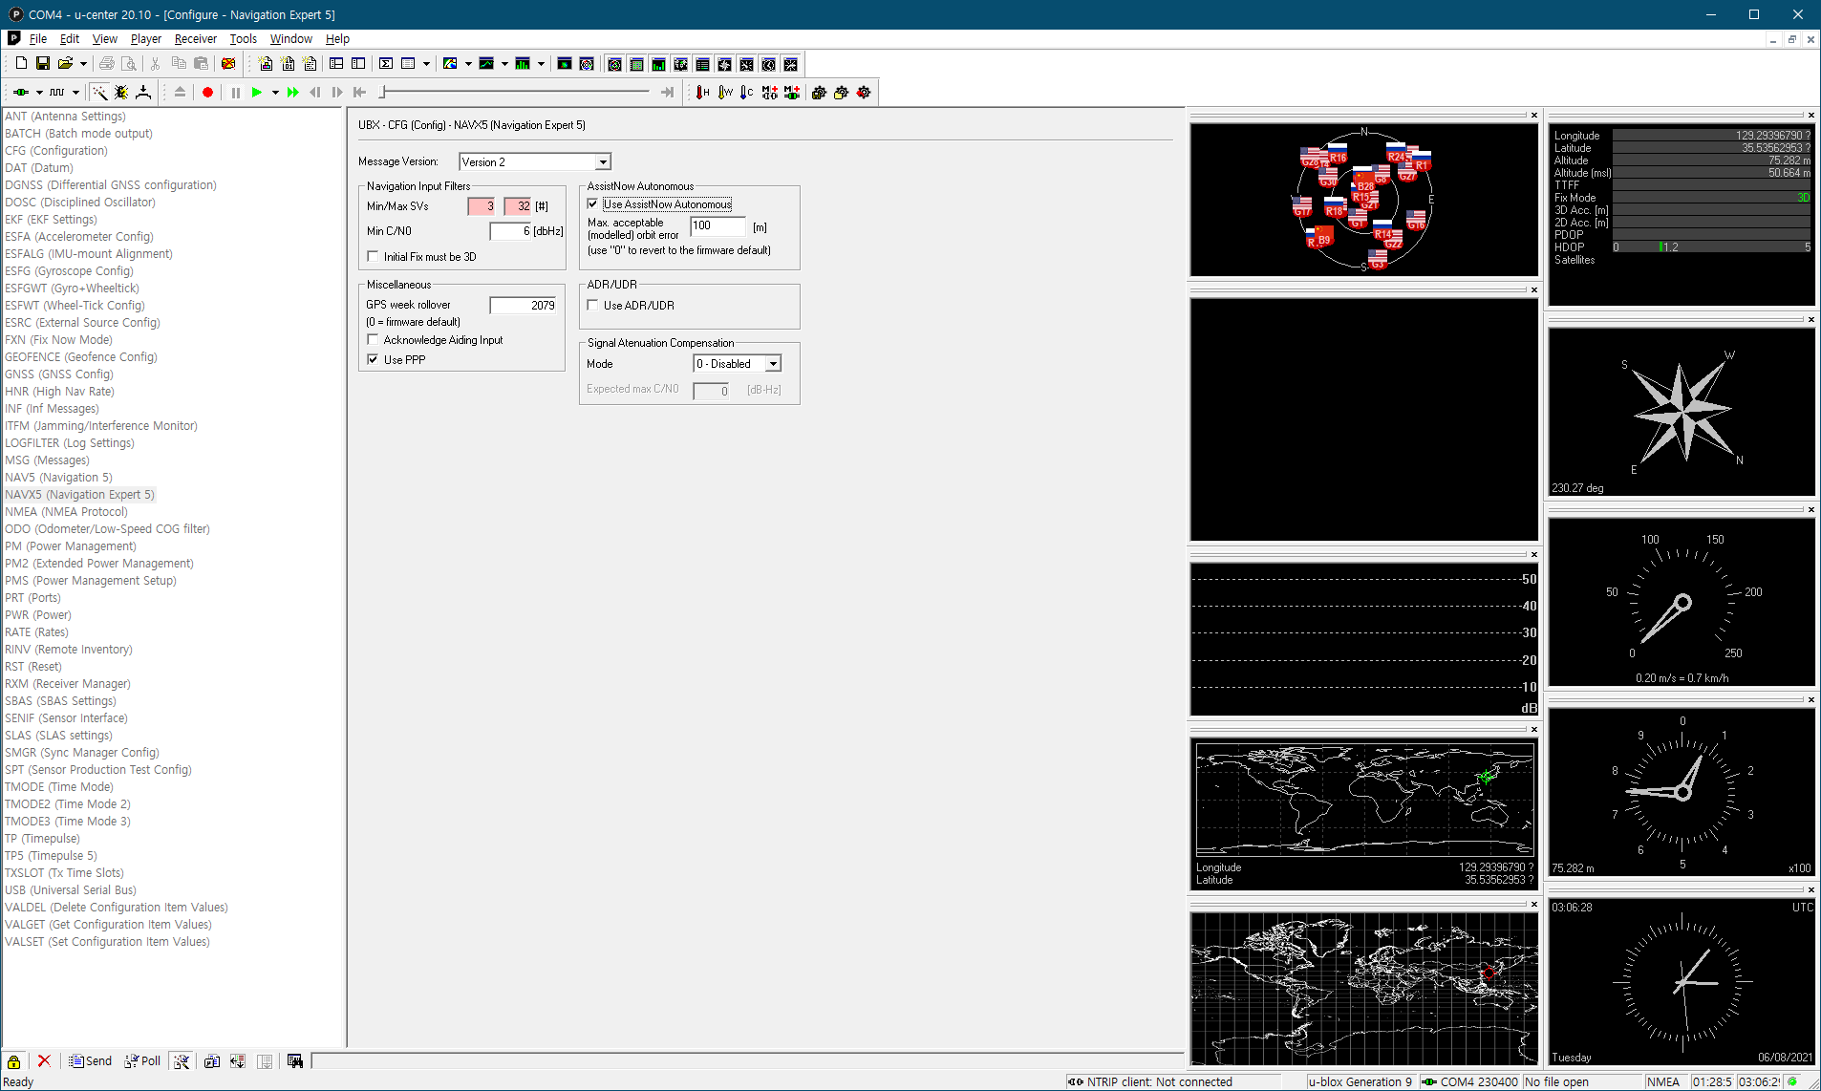The height and width of the screenshot is (1091, 1821).
Task: Expand the histogram view dropdown arrow
Action: [x=541, y=64]
